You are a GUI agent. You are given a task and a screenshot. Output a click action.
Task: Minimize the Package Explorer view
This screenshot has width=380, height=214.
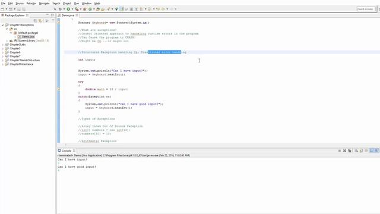tap(47, 15)
